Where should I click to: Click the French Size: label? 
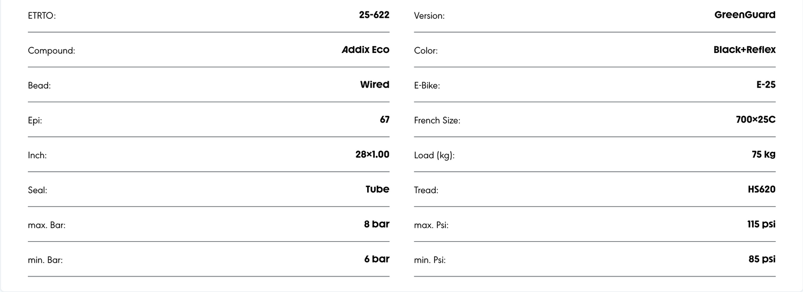[437, 121]
